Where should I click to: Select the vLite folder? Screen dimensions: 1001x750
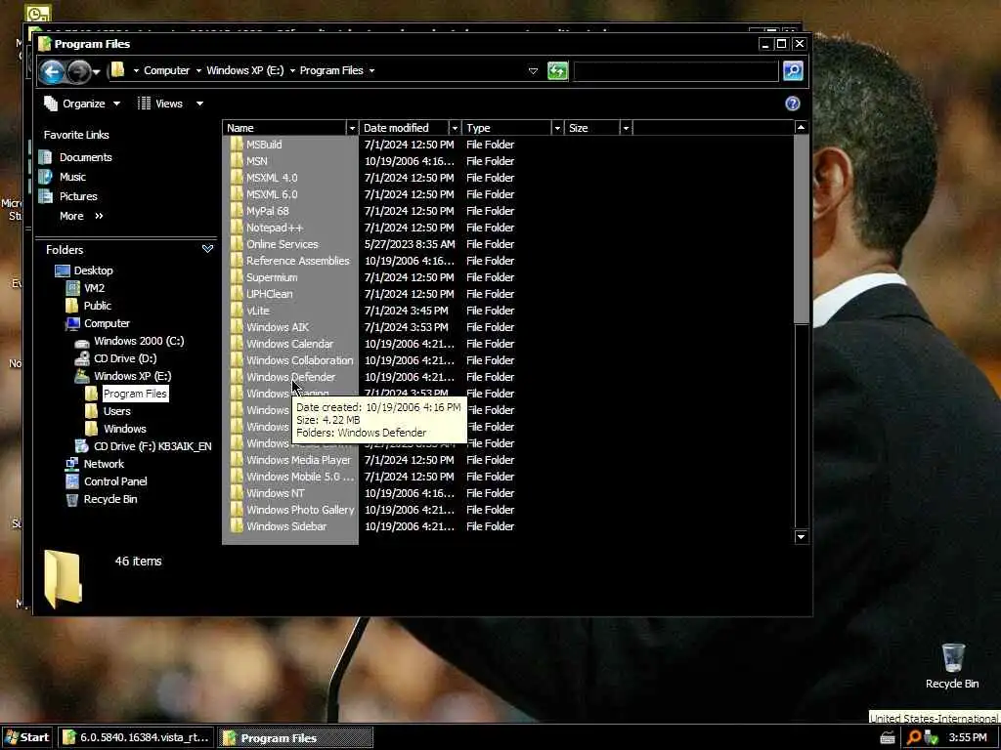pyautogui.click(x=258, y=311)
